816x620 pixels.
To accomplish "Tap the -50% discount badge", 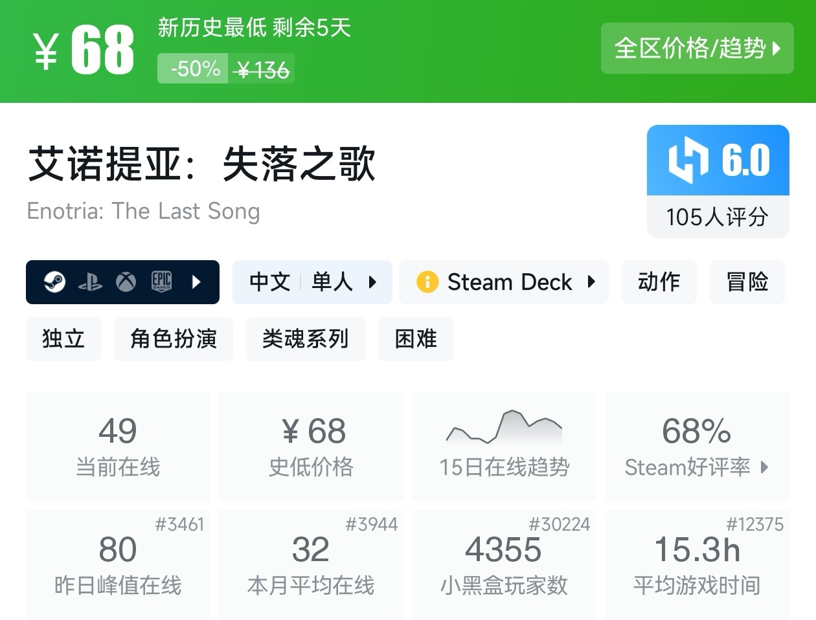I will point(192,69).
